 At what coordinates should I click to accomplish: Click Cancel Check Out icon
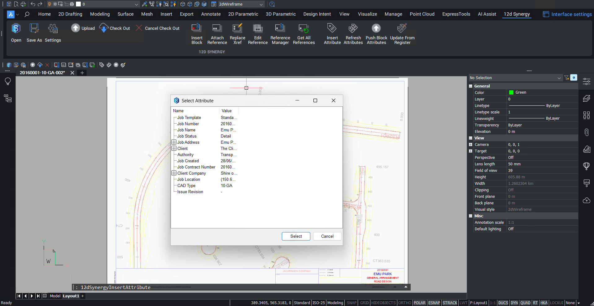tap(139, 28)
